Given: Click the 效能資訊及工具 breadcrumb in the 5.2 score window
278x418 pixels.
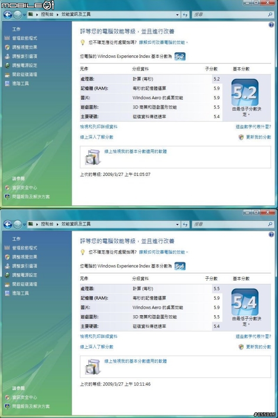Looking at the screenshot, I should coord(76,14).
